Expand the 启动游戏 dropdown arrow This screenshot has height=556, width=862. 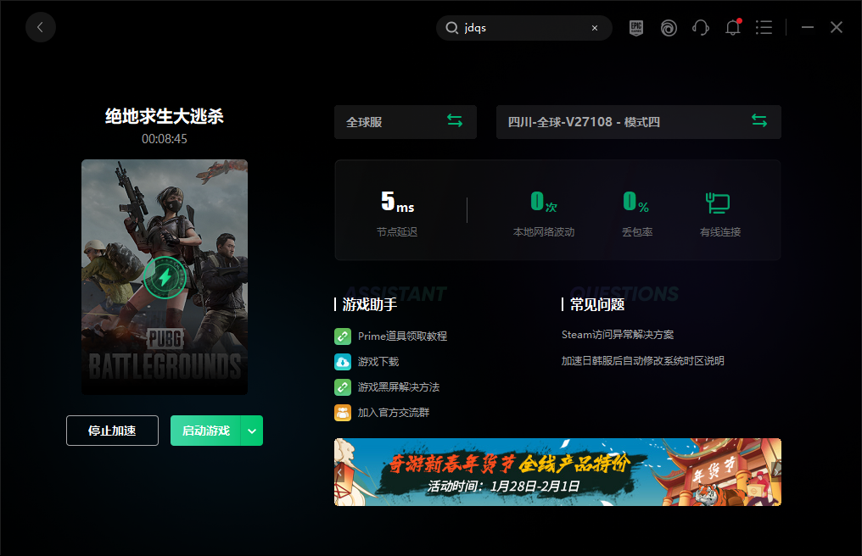coord(252,431)
